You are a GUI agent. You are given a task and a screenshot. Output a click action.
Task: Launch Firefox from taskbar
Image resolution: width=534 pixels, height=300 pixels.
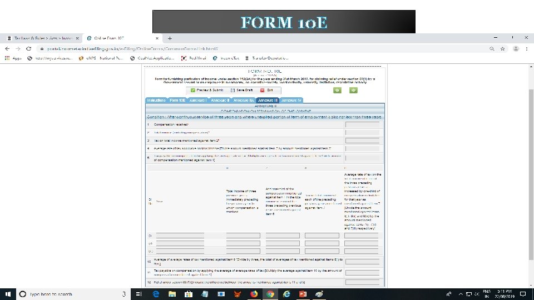[254, 294]
